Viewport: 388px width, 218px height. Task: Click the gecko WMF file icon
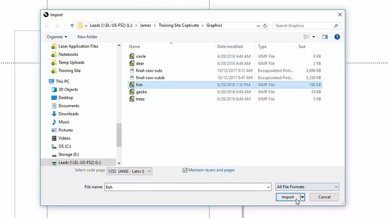(132, 92)
